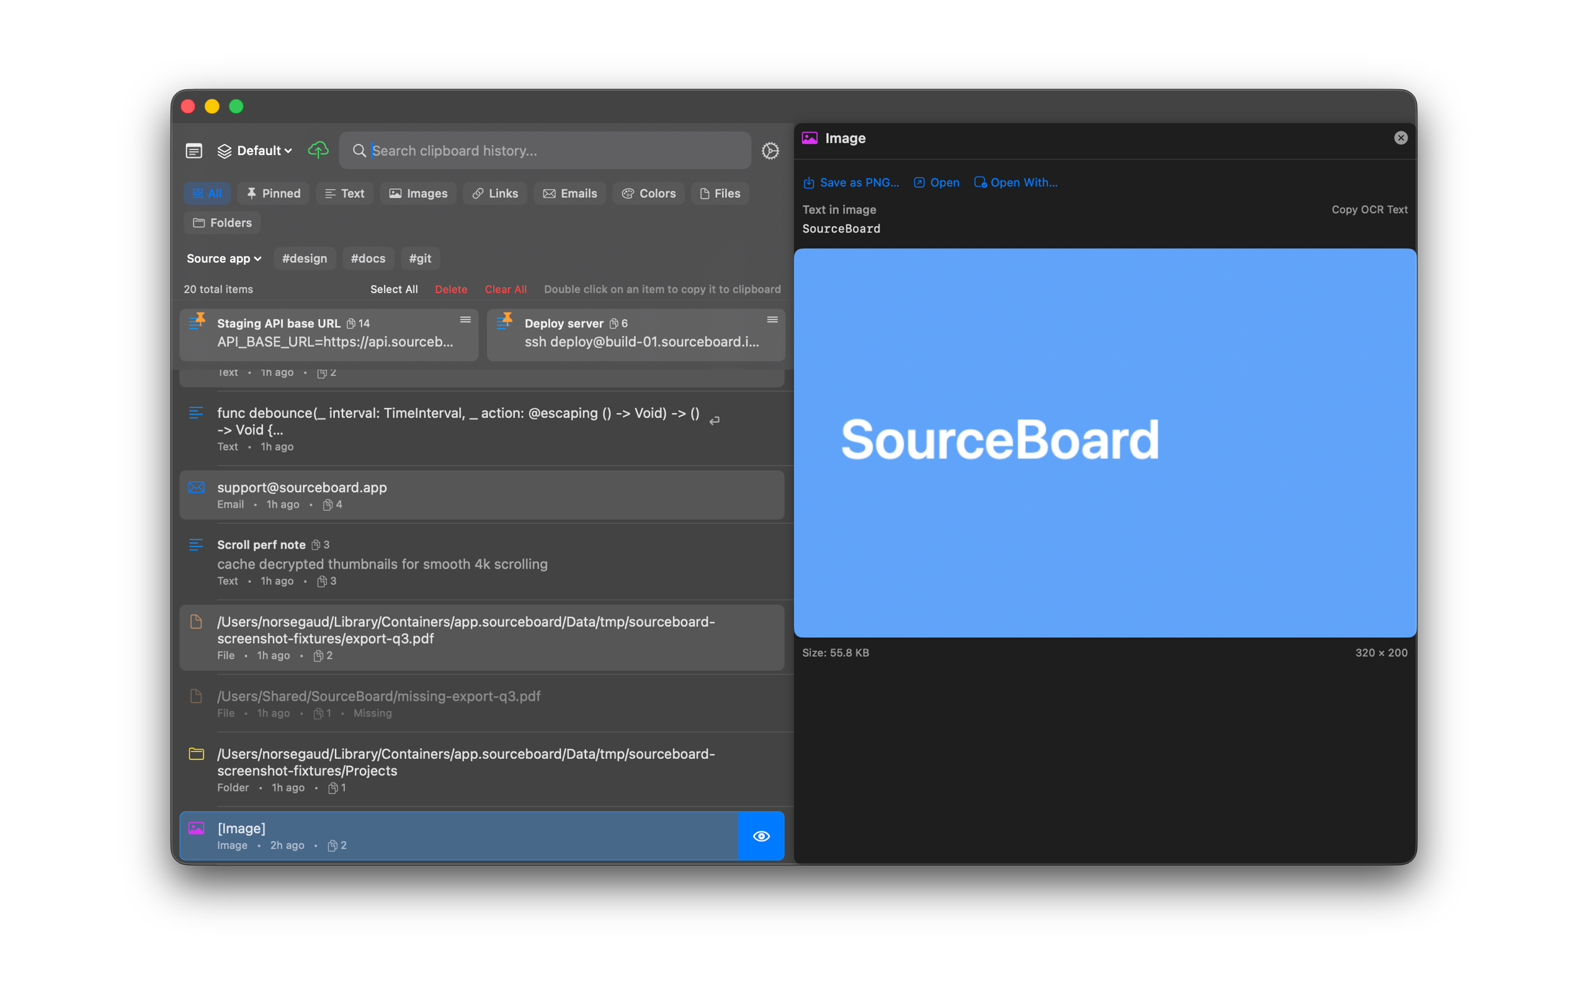Focus the Search clipboard history field

(x=545, y=150)
